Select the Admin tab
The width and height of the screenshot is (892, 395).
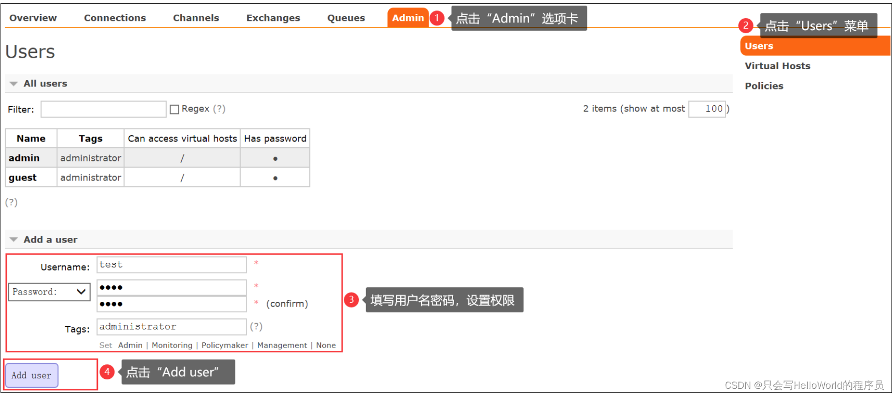pos(408,18)
